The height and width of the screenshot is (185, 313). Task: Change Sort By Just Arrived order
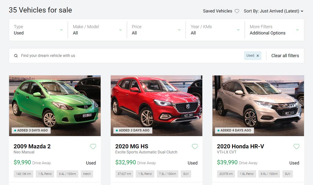click(273, 11)
